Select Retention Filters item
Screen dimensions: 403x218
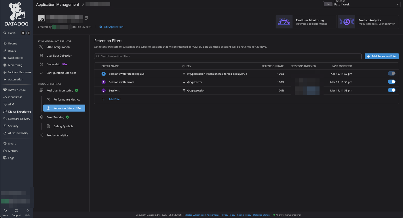point(64,108)
